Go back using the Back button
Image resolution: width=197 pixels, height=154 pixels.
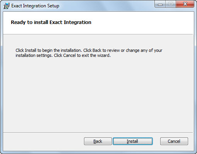point(98,141)
